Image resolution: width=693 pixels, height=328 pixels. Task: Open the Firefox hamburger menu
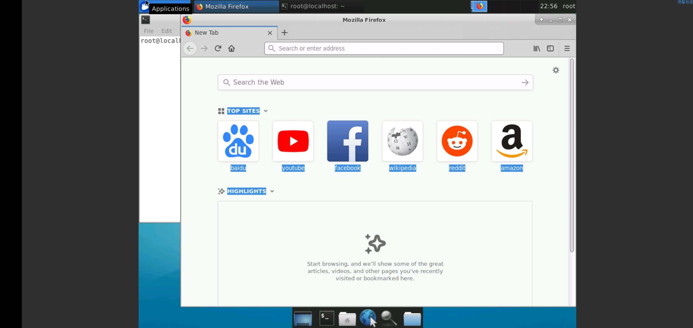tap(567, 48)
